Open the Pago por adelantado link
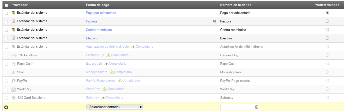Viewport: 344px width, 111px height. coord(101,13)
